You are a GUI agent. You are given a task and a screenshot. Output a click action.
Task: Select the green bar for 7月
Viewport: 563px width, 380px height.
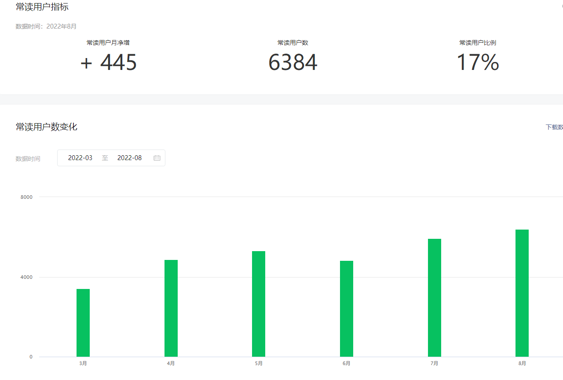coord(435,298)
